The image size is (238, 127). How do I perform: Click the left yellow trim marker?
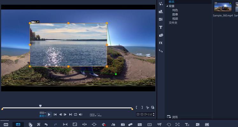point(2,109)
